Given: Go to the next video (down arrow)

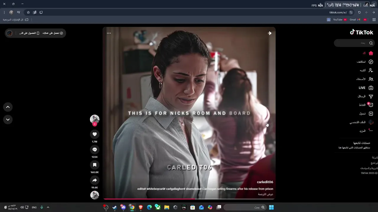Looking at the screenshot, I should pos(8,120).
